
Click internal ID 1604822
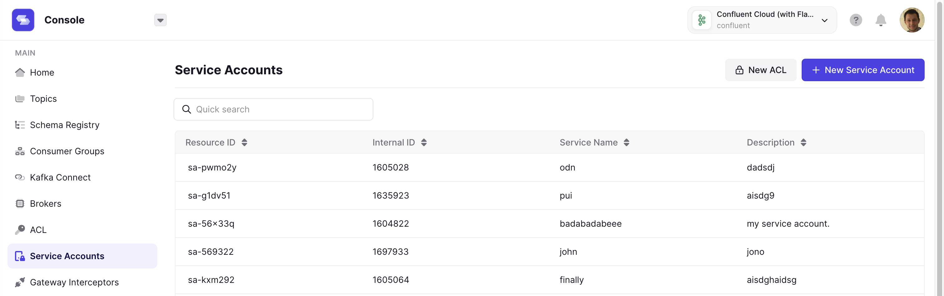(x=390, y=224)
